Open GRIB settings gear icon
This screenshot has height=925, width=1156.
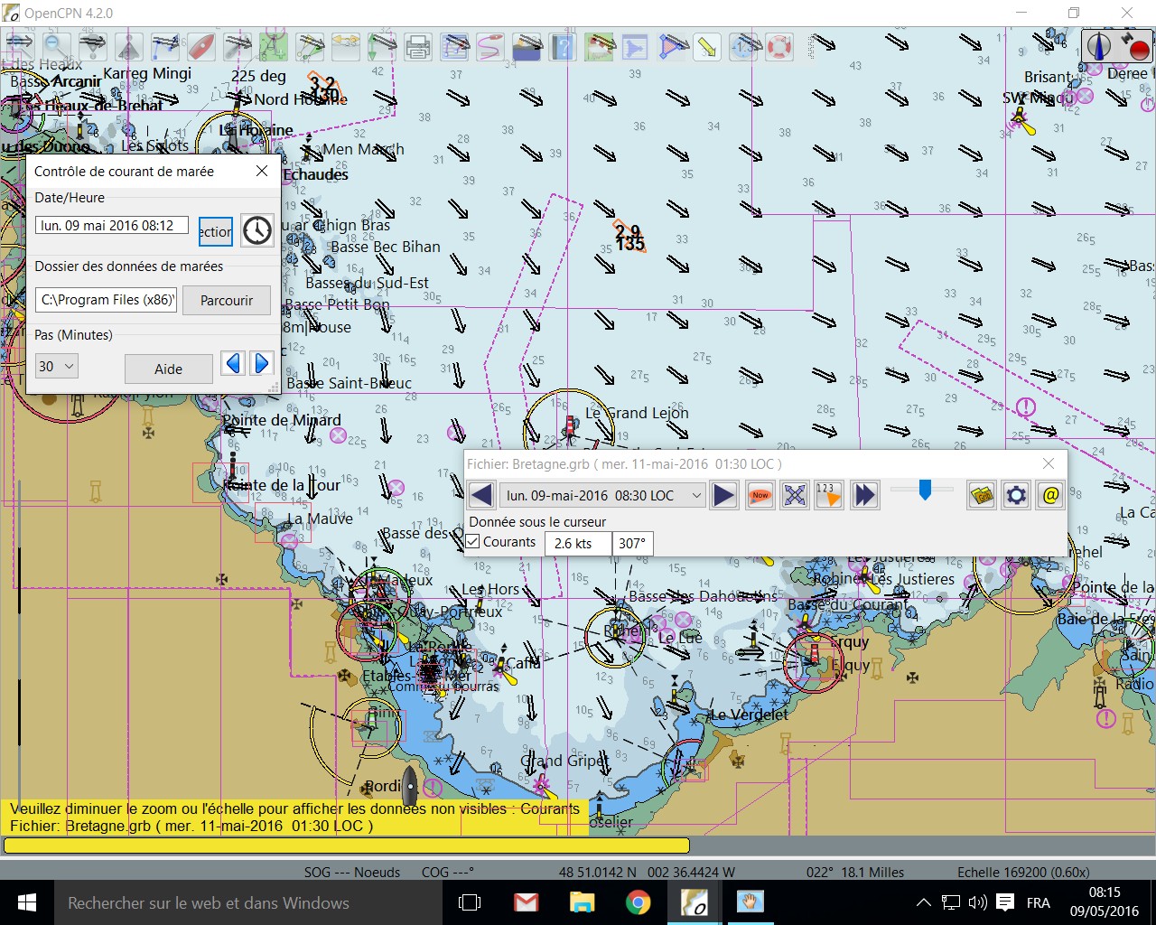1016,495
